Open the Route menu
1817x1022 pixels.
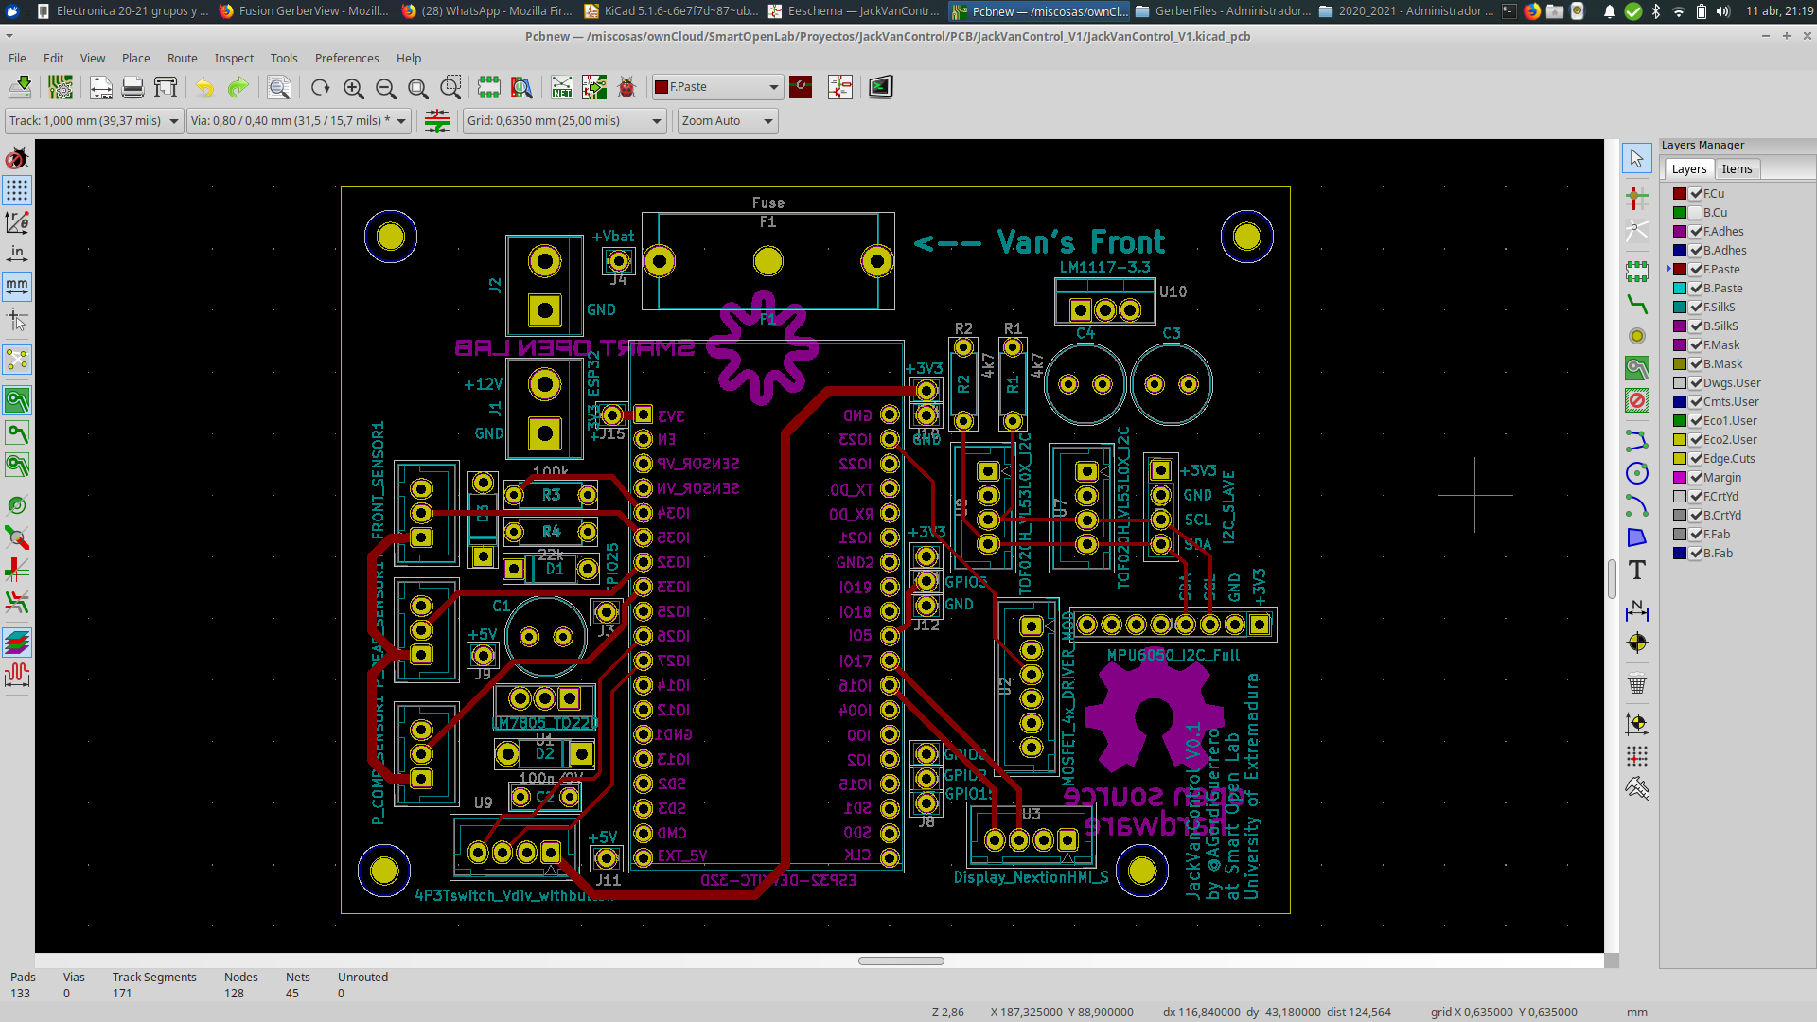(x=182, y=58)
